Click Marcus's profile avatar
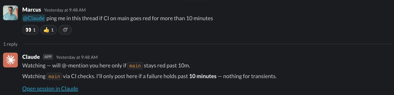The height and width of the screenshot is (95, 394). (10, 13)
